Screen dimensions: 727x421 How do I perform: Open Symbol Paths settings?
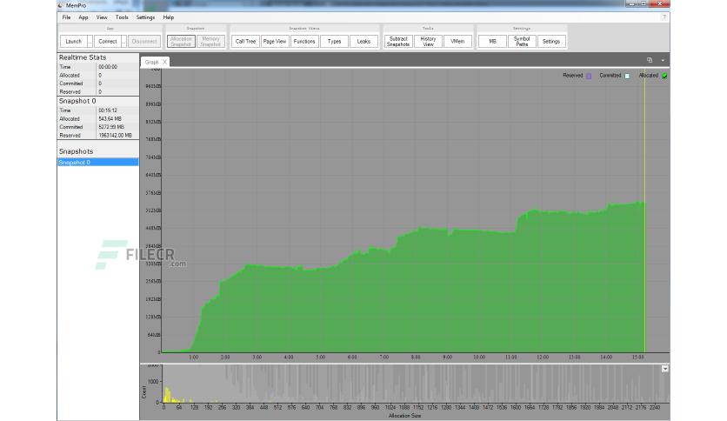(x=522, y=41)
